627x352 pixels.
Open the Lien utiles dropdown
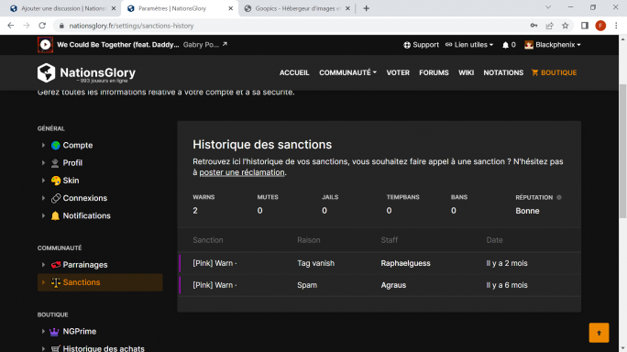pos(469,45)
